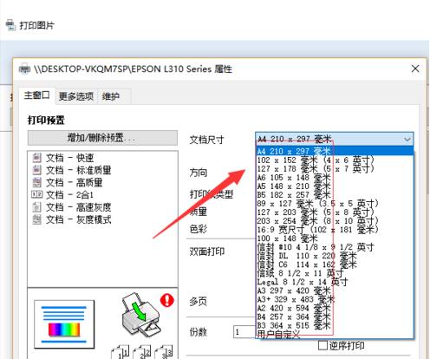Select A5 148 x 210 毫米 size

click(x=335, y=186)
